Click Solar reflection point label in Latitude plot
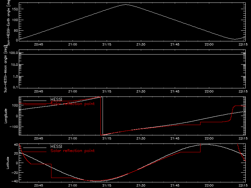 pos(72,151)
